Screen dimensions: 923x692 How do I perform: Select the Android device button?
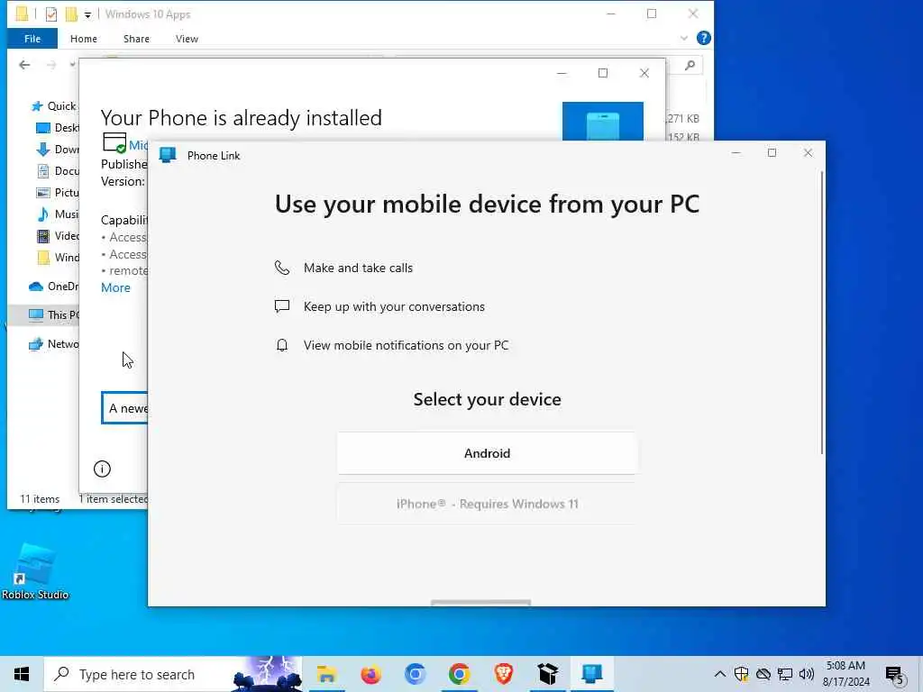click(x=487, y=453)
